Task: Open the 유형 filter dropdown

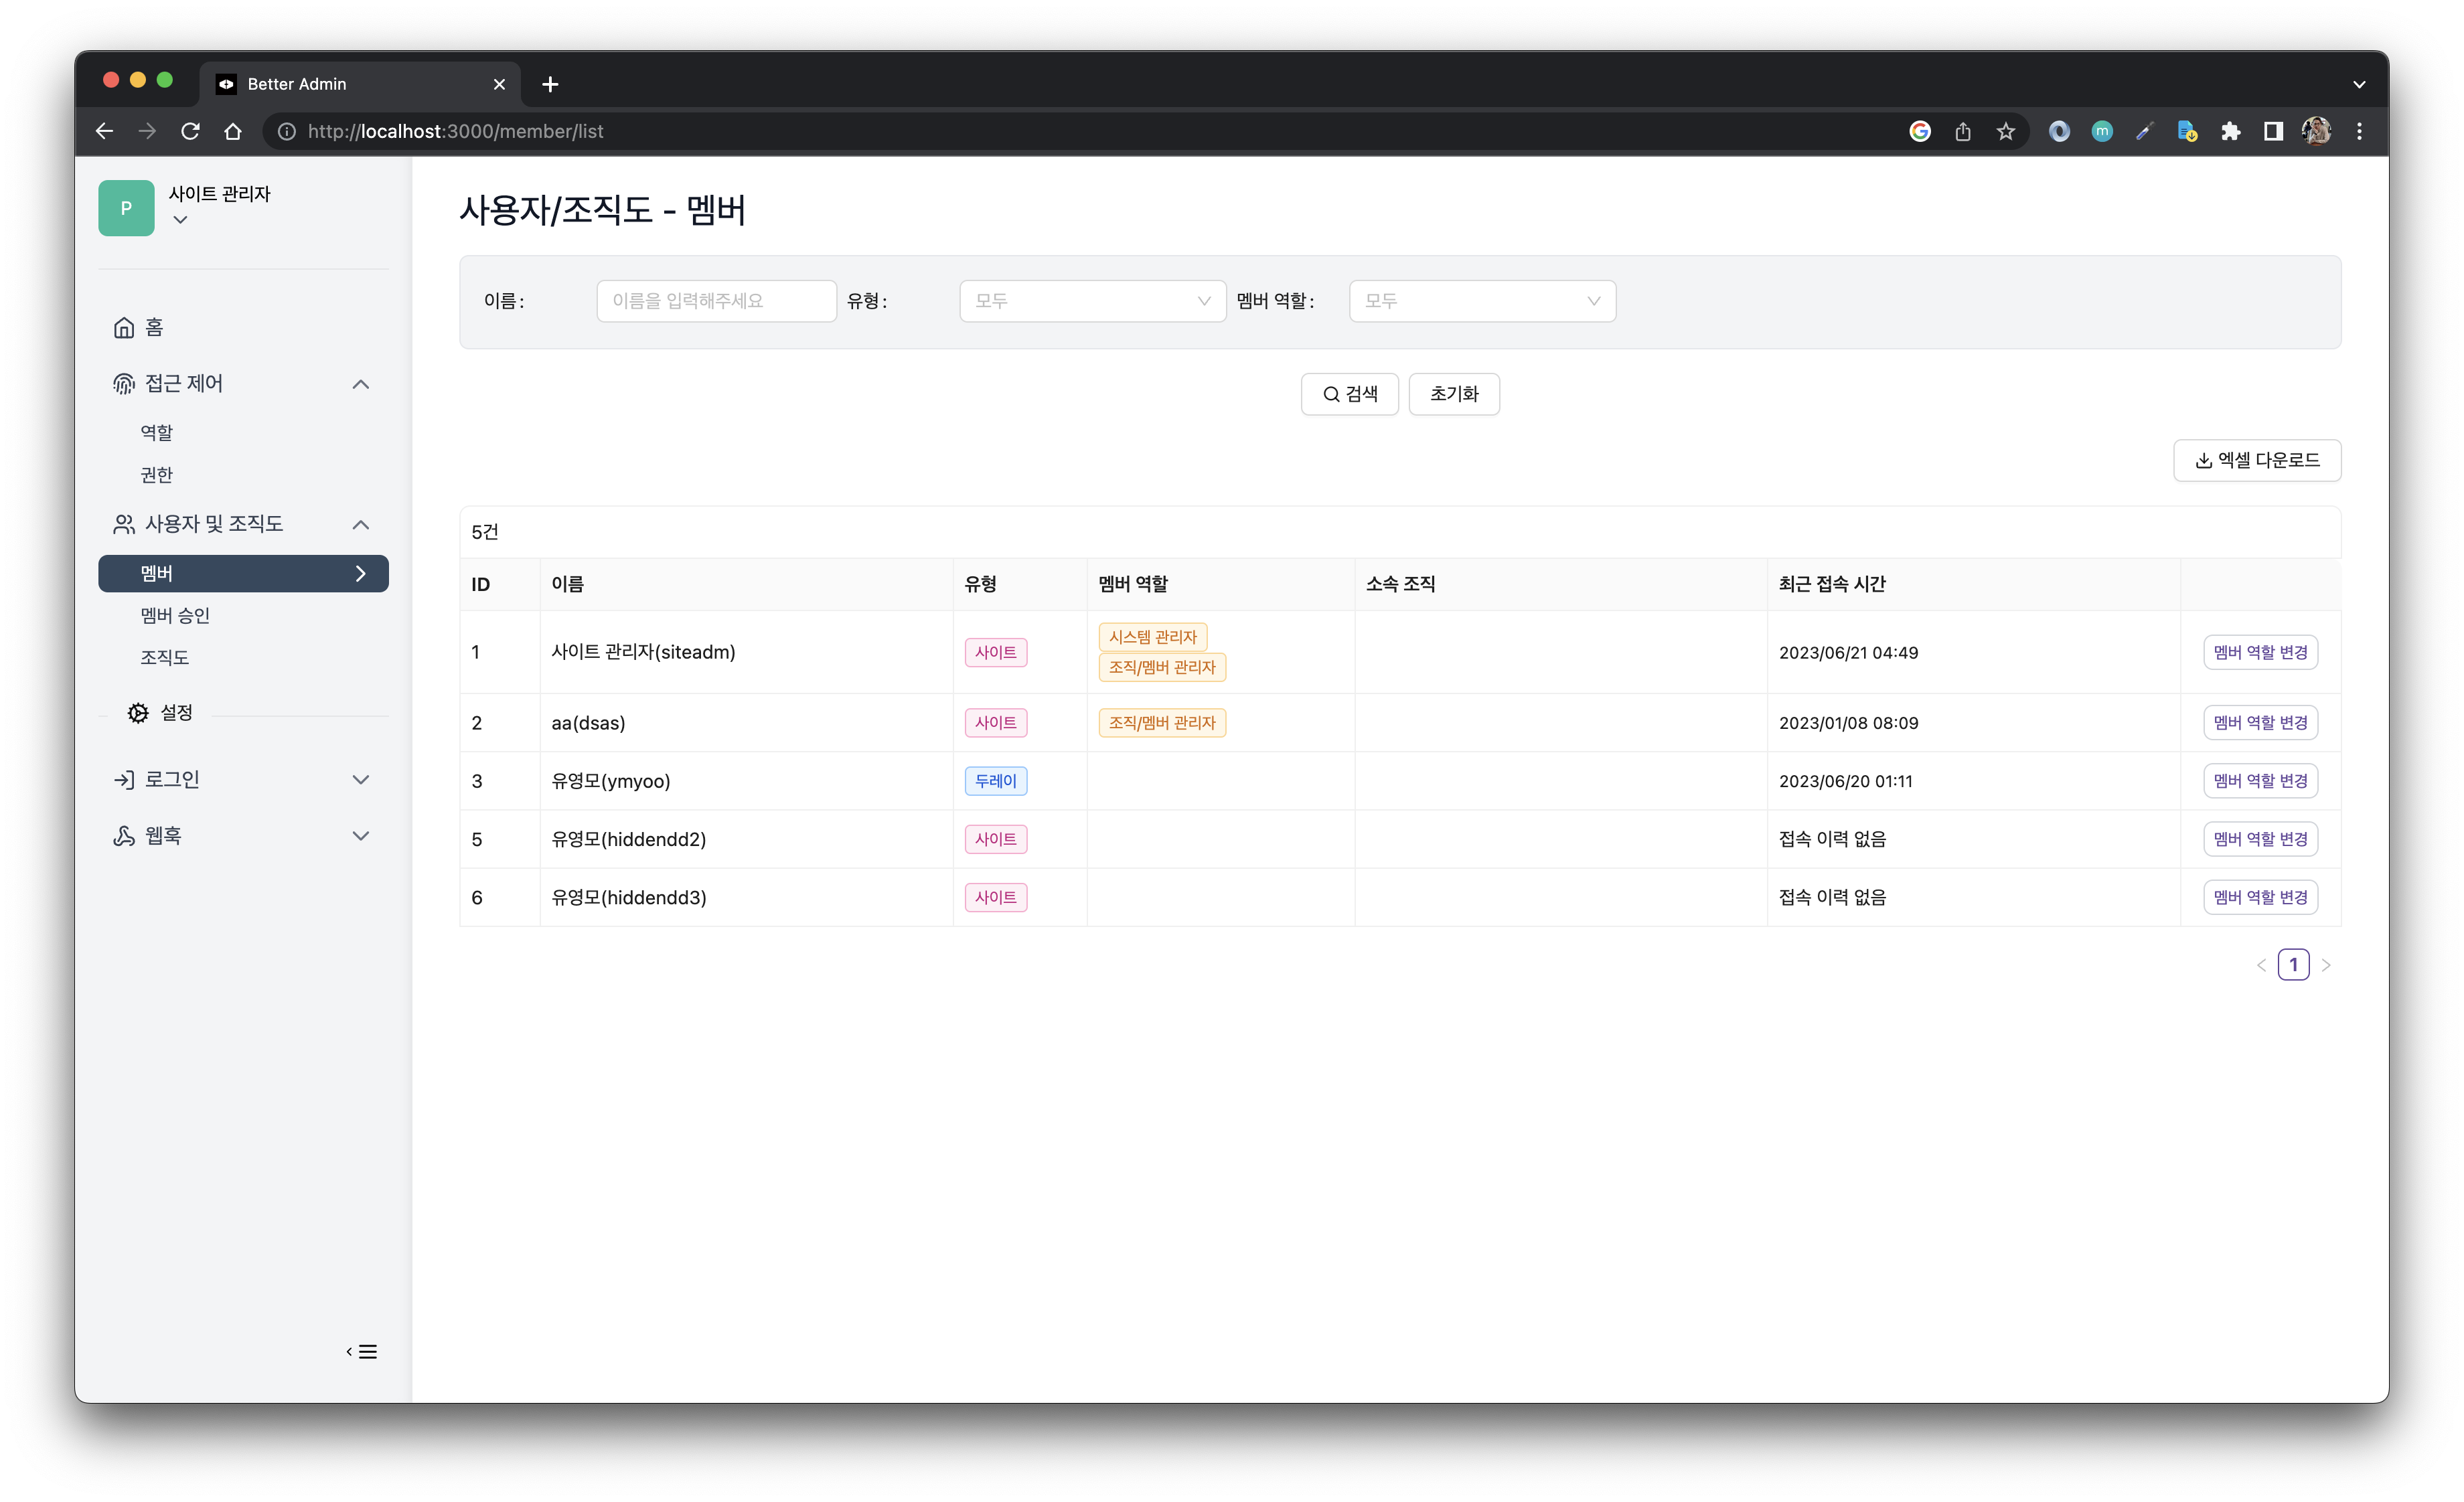Action: pos(1091,301)
